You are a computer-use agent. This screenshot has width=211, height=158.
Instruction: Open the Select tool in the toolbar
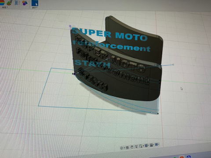click(x=35, y=3)
